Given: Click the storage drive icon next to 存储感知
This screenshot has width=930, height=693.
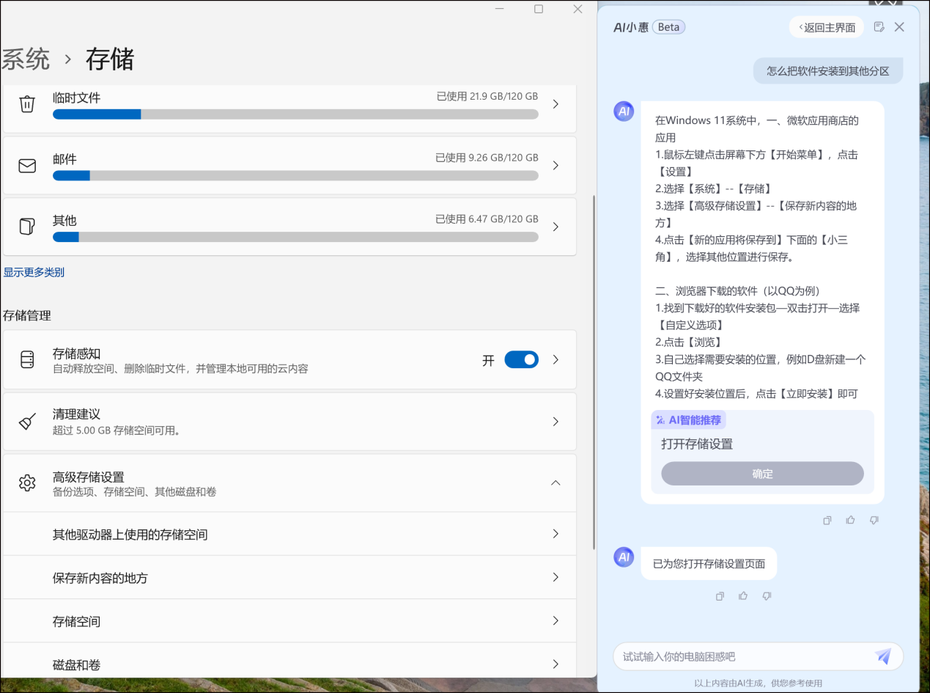Looking at the screenshot, I should pos(27,359).
